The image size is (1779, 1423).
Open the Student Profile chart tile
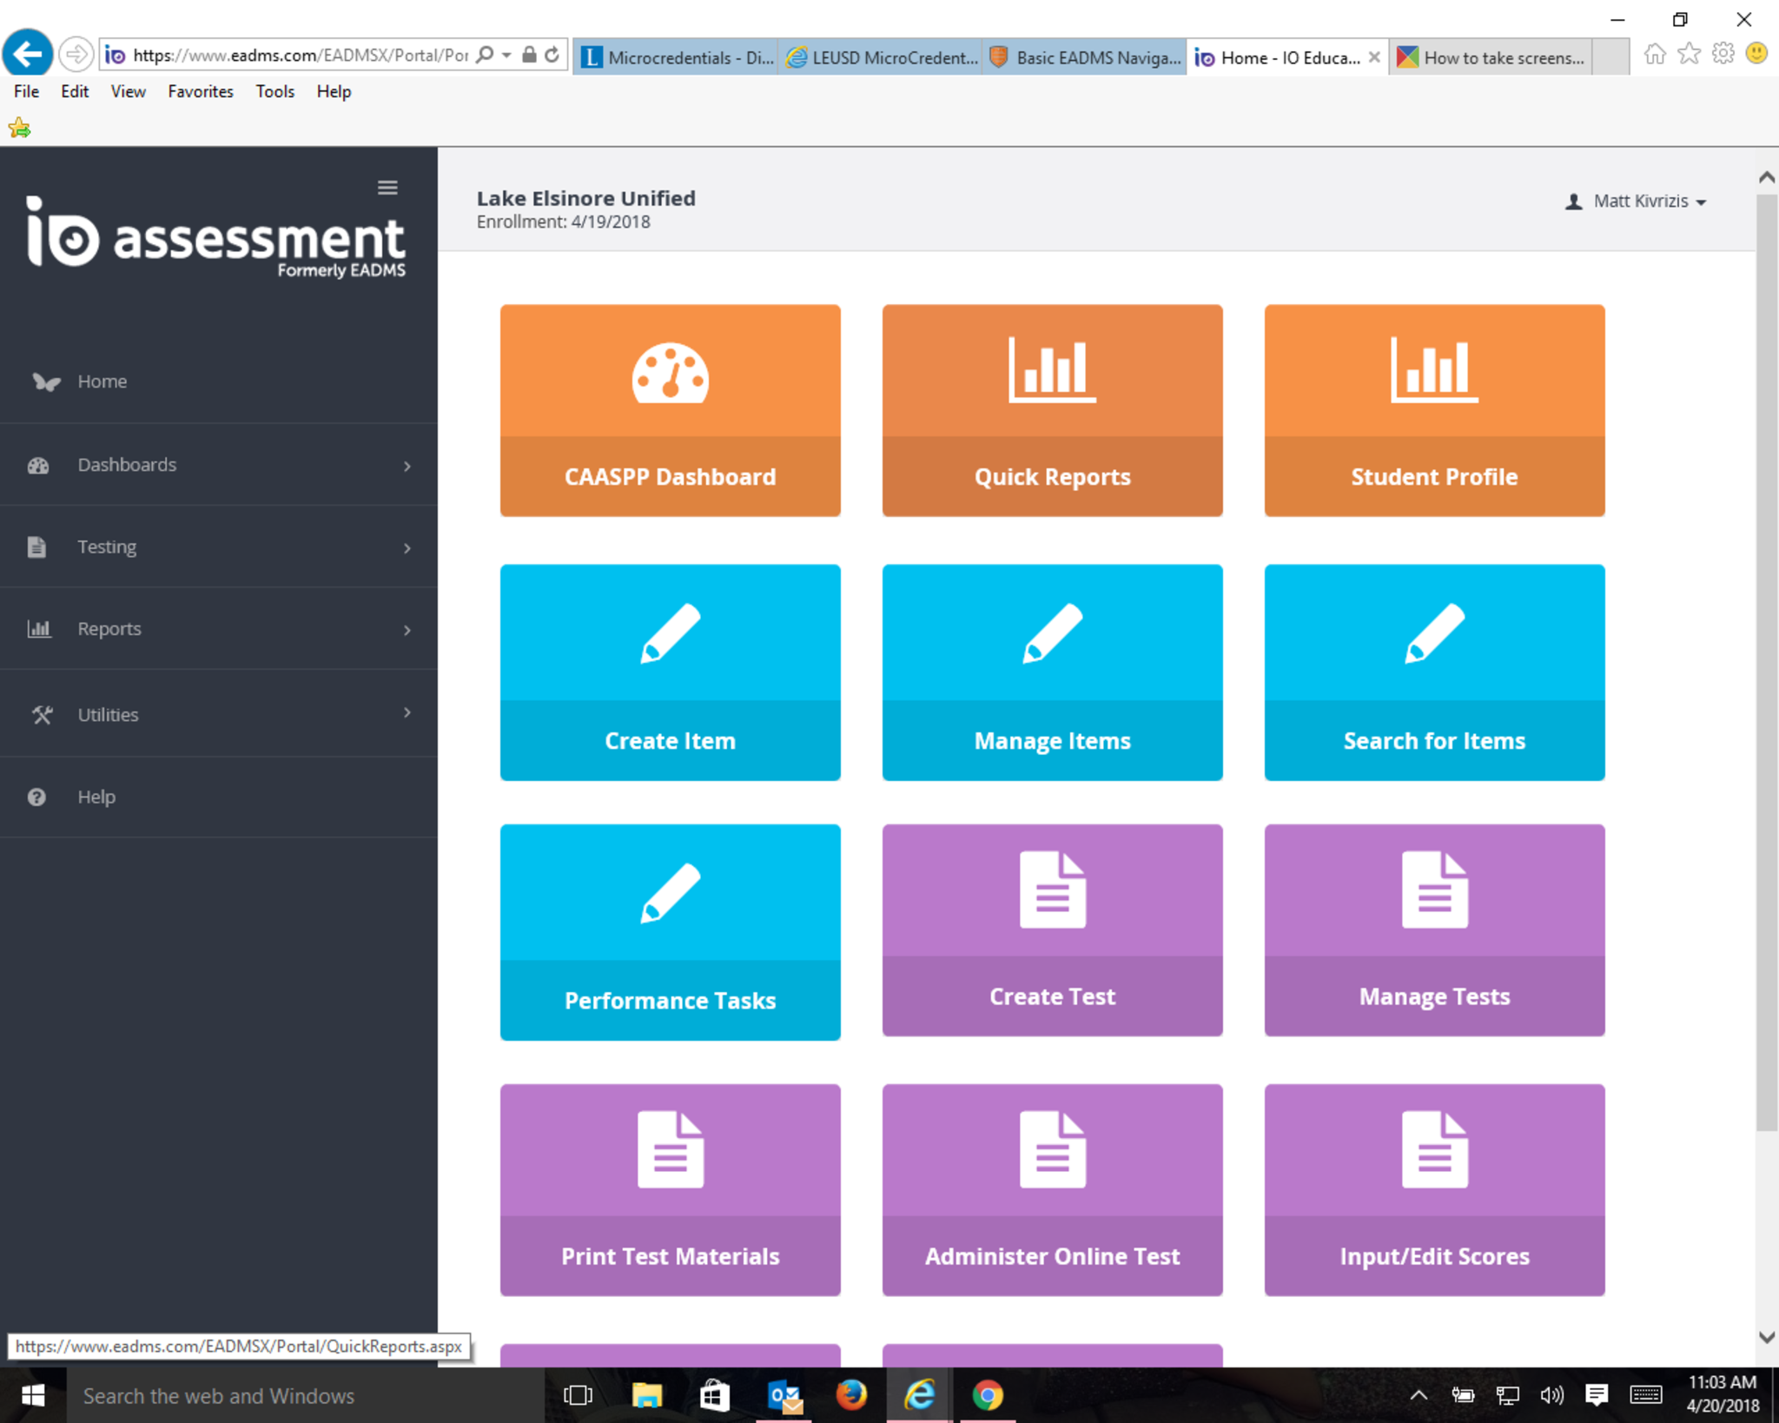click(1434, 410)
